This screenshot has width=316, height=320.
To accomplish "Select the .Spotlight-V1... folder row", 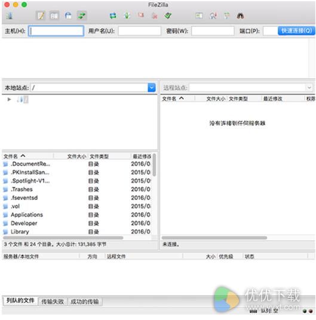I will click(x=77, y=181).
